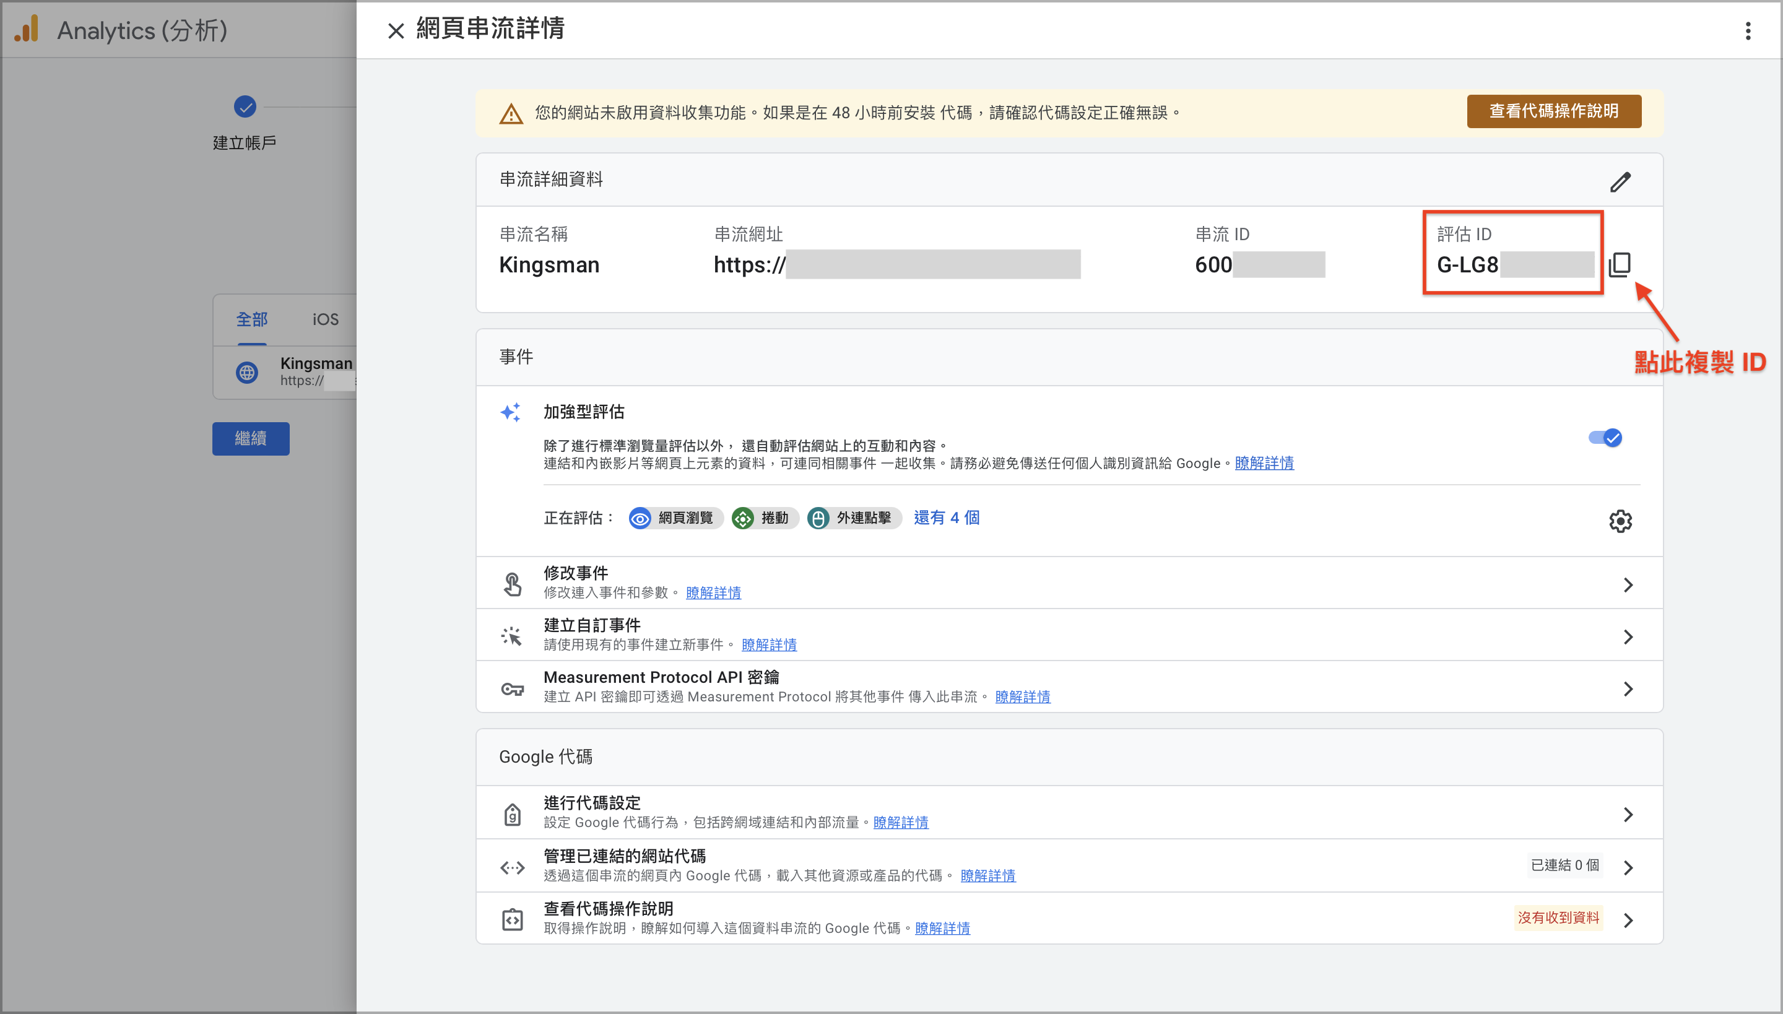Click the warning triangle icon in the banner

click(511, 113)
